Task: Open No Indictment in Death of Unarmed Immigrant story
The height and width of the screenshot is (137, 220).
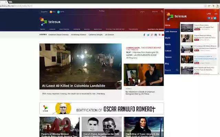Action: [140, 93]
